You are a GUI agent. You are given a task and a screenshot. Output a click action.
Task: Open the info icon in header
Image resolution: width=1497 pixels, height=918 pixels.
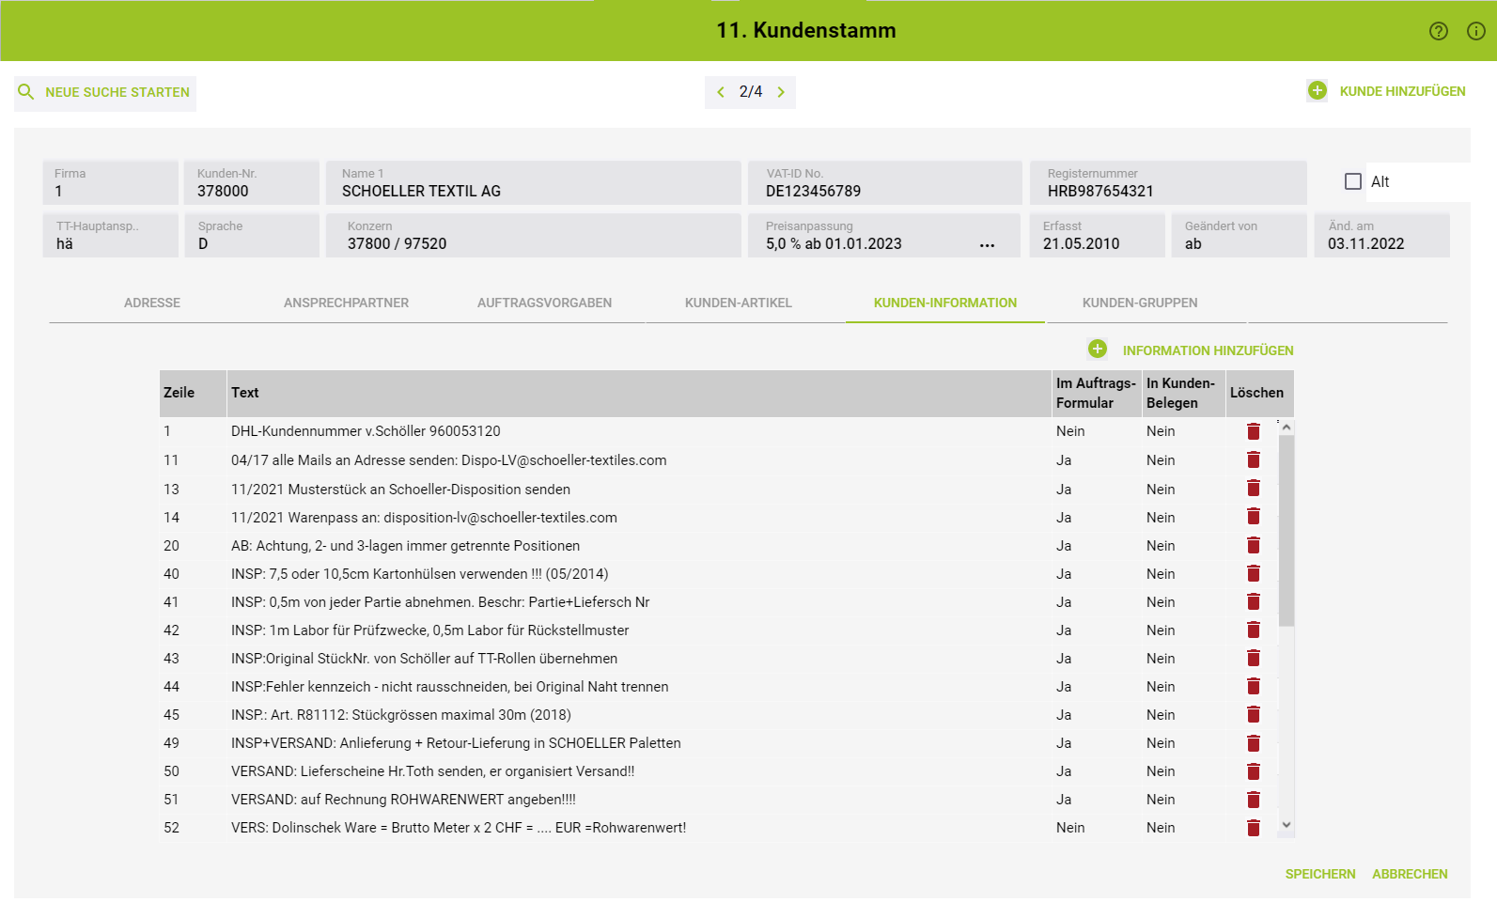1476,31
